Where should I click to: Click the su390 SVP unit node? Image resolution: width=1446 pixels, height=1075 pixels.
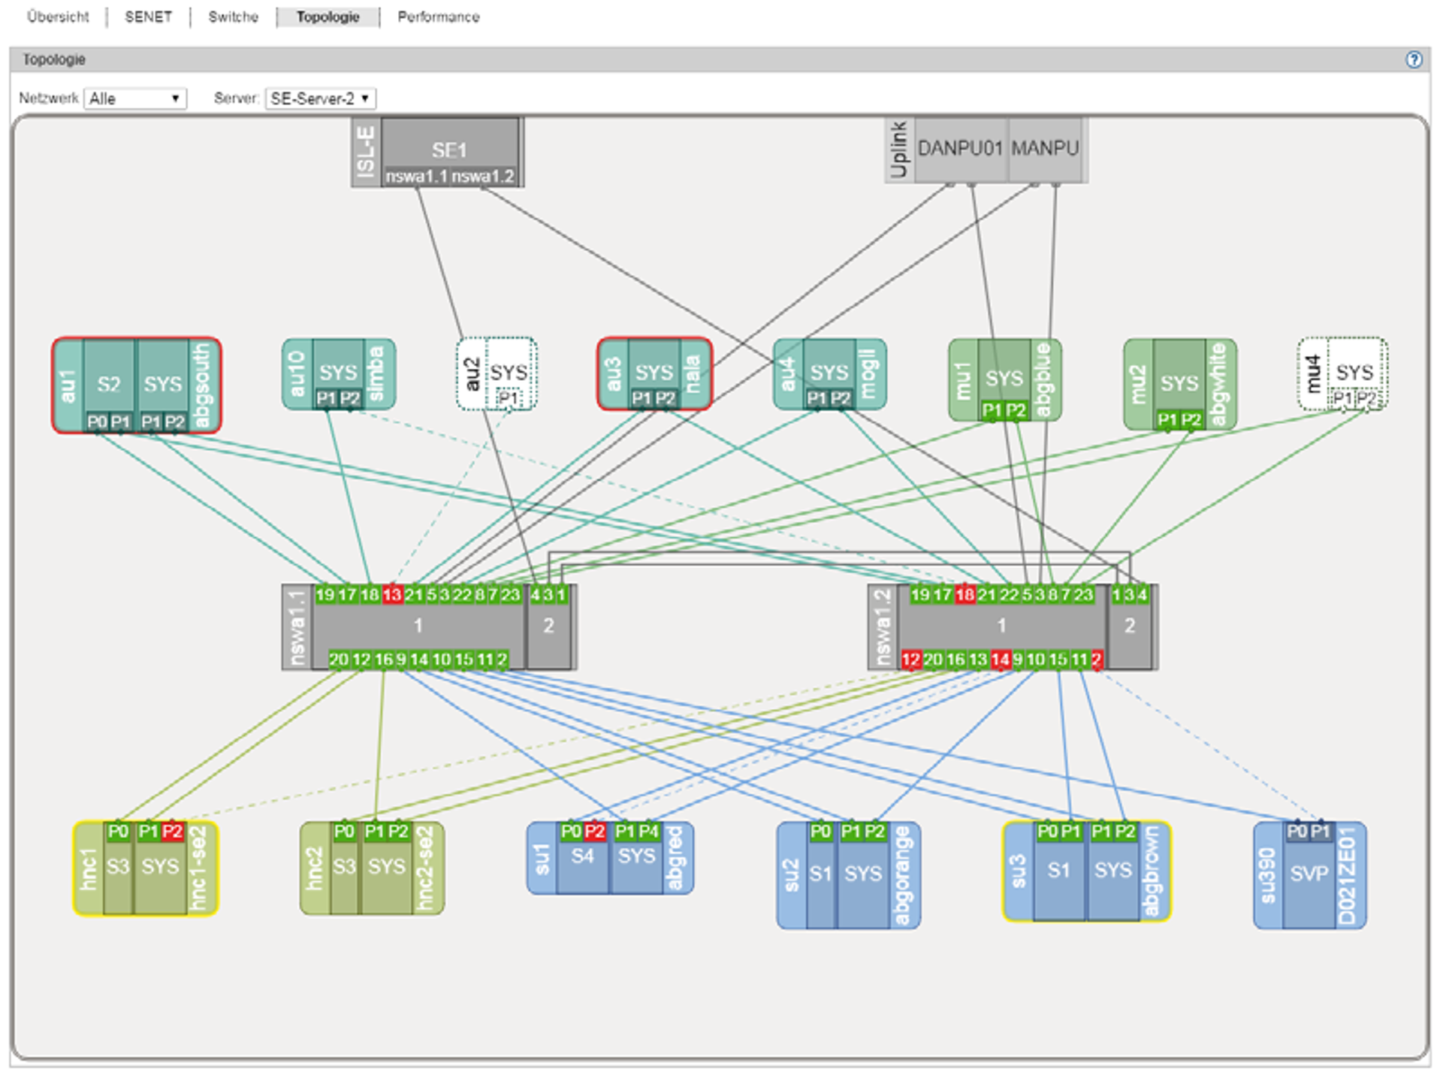tap(1309, 874)
